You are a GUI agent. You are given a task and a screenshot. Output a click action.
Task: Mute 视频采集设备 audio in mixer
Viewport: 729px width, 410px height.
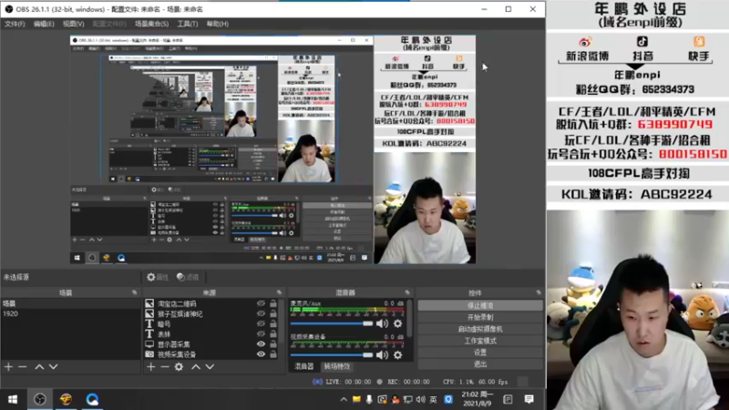click(382, 355)
